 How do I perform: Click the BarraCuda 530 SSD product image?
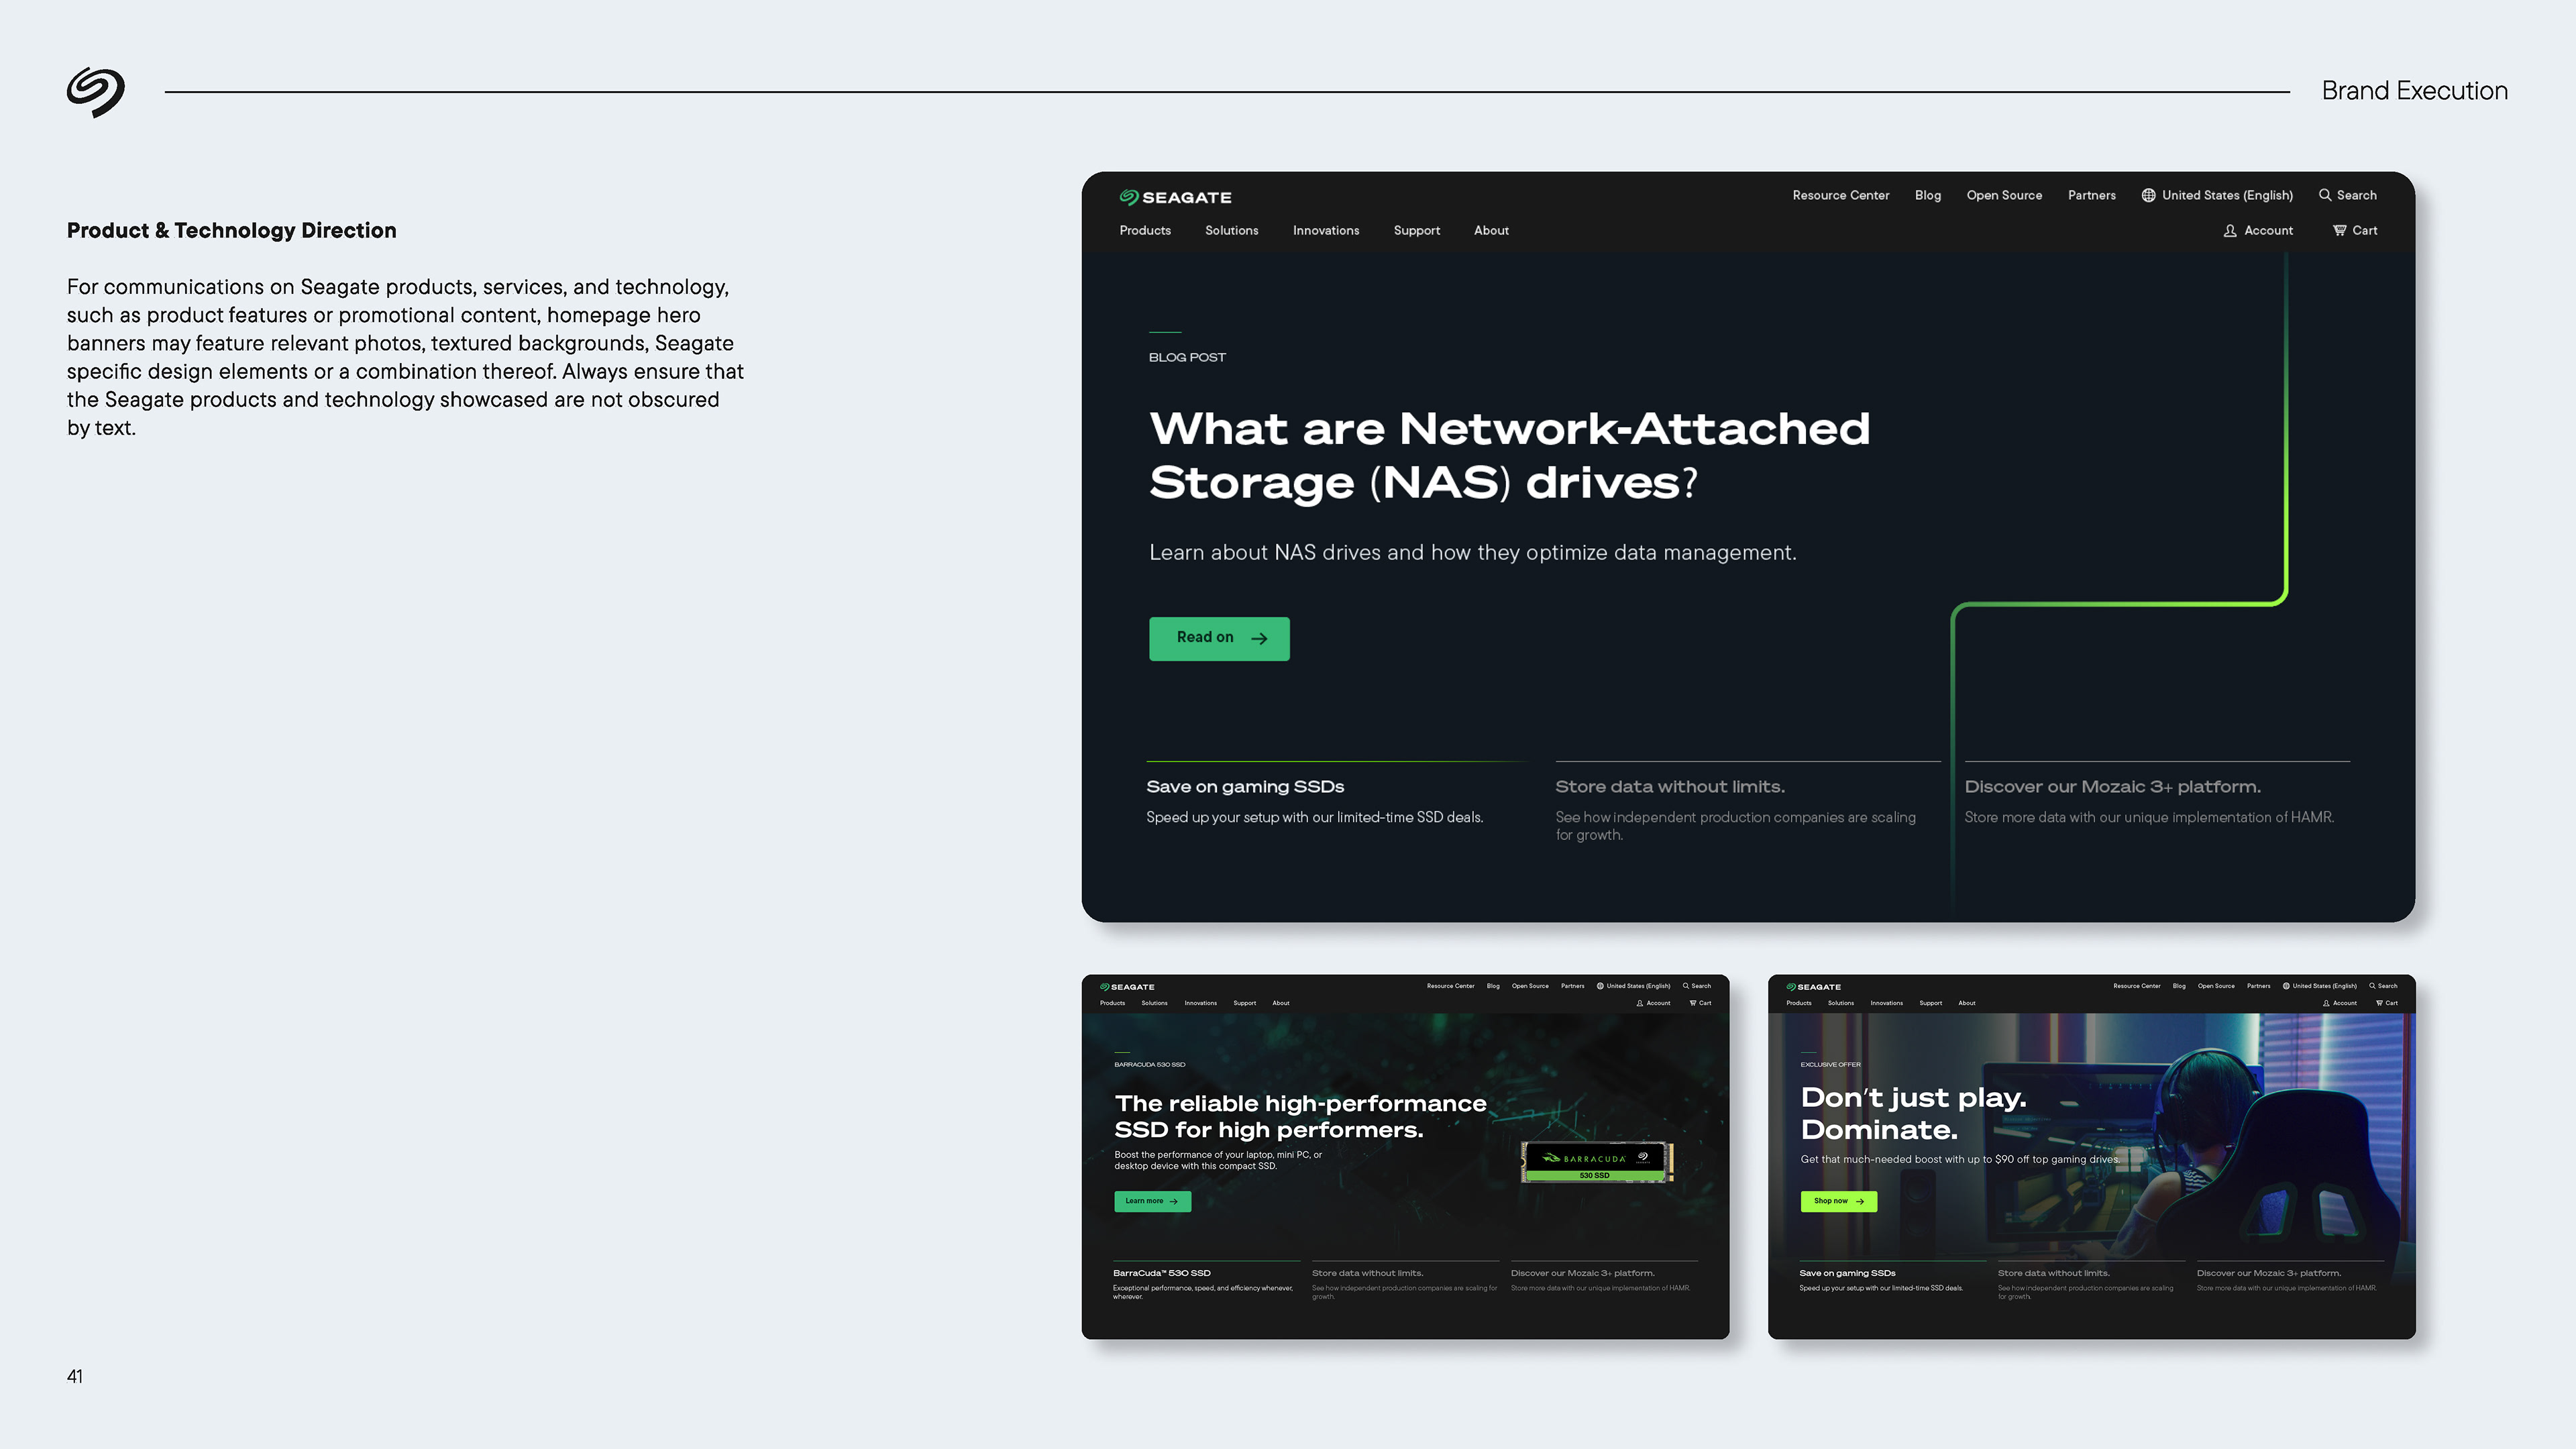click(1597, 1162)
